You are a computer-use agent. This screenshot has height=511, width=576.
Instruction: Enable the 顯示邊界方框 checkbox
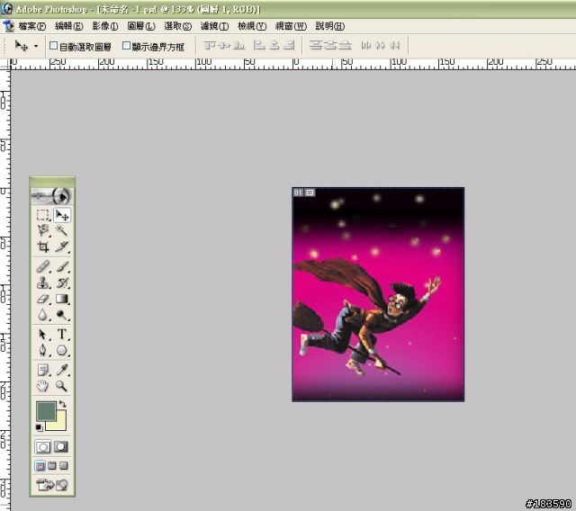(126, 45)
